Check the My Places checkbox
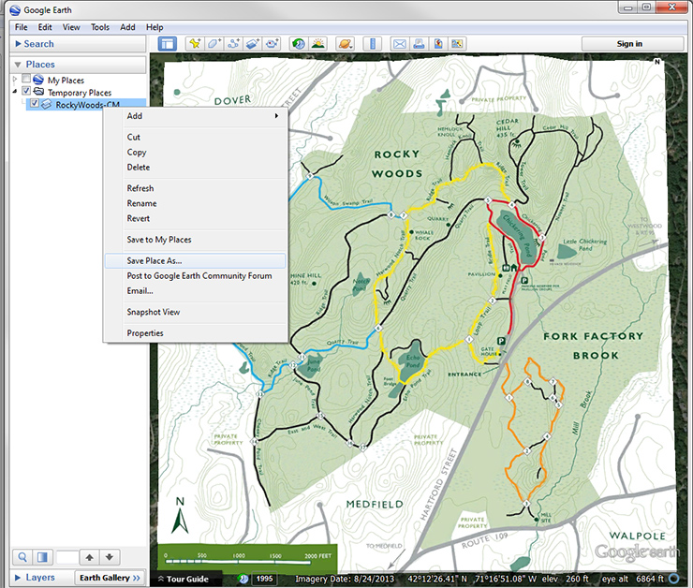 click(x=26, y=81)
